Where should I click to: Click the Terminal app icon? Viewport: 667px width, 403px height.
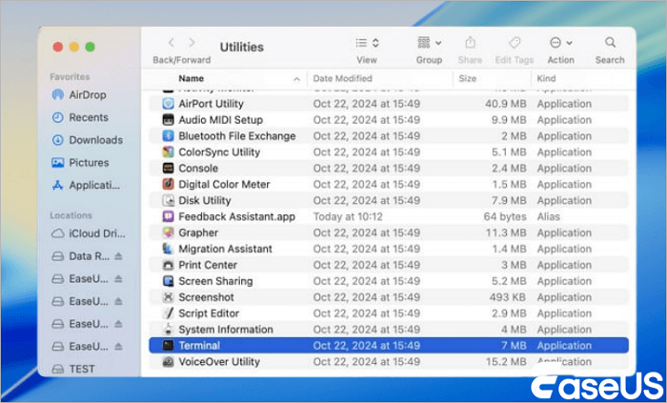(x=169, y=346)
